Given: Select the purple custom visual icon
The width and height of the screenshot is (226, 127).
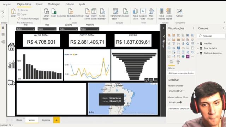Looking at the screenshot, I should point(188,56).
